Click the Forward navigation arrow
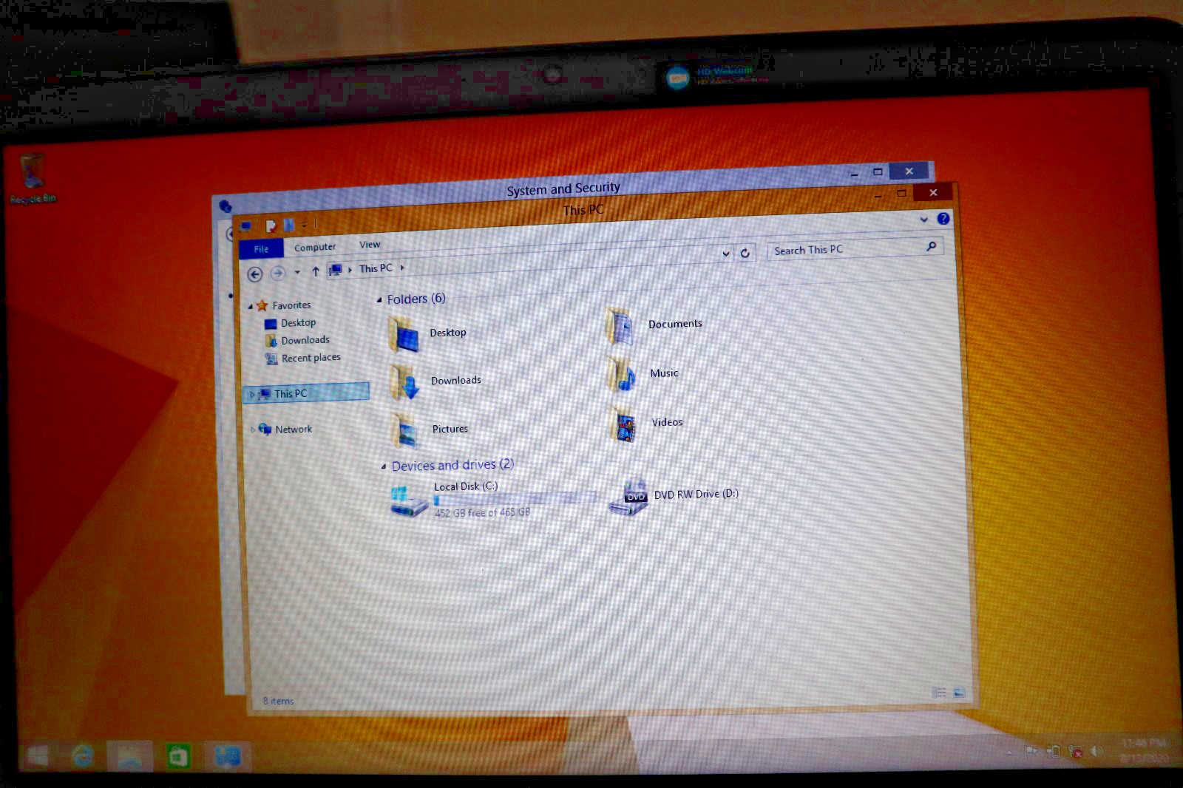This screenshot has width=1183, height=788. (x=277, y=274)
